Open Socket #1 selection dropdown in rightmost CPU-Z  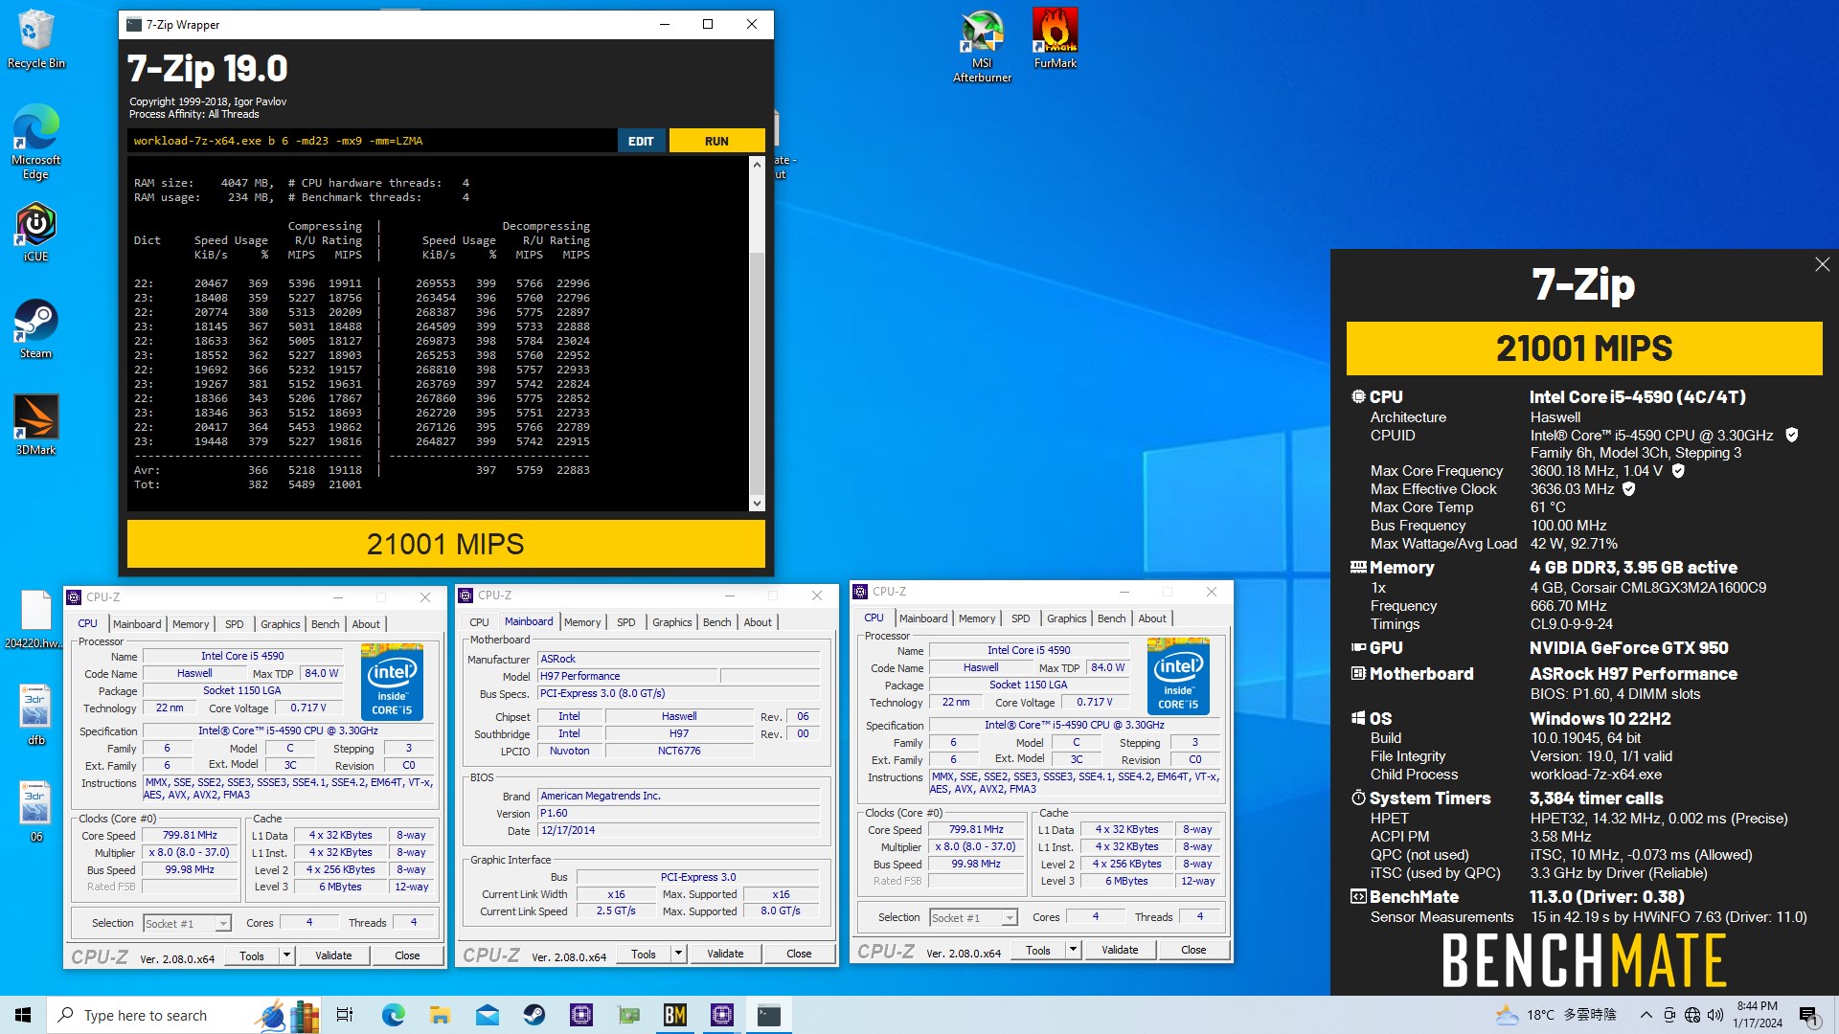coord(974,917)
